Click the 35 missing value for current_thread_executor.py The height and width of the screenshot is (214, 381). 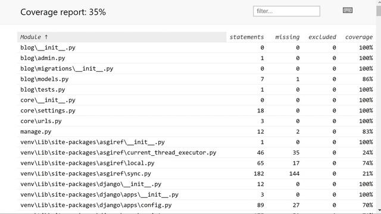tap(296, 153)
